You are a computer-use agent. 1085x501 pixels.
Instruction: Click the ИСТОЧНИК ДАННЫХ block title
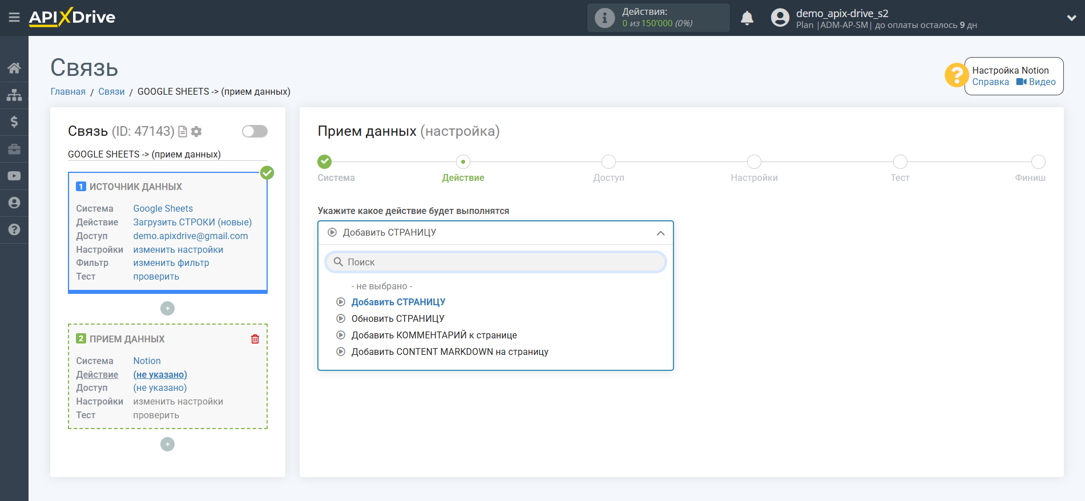(136, 187)
